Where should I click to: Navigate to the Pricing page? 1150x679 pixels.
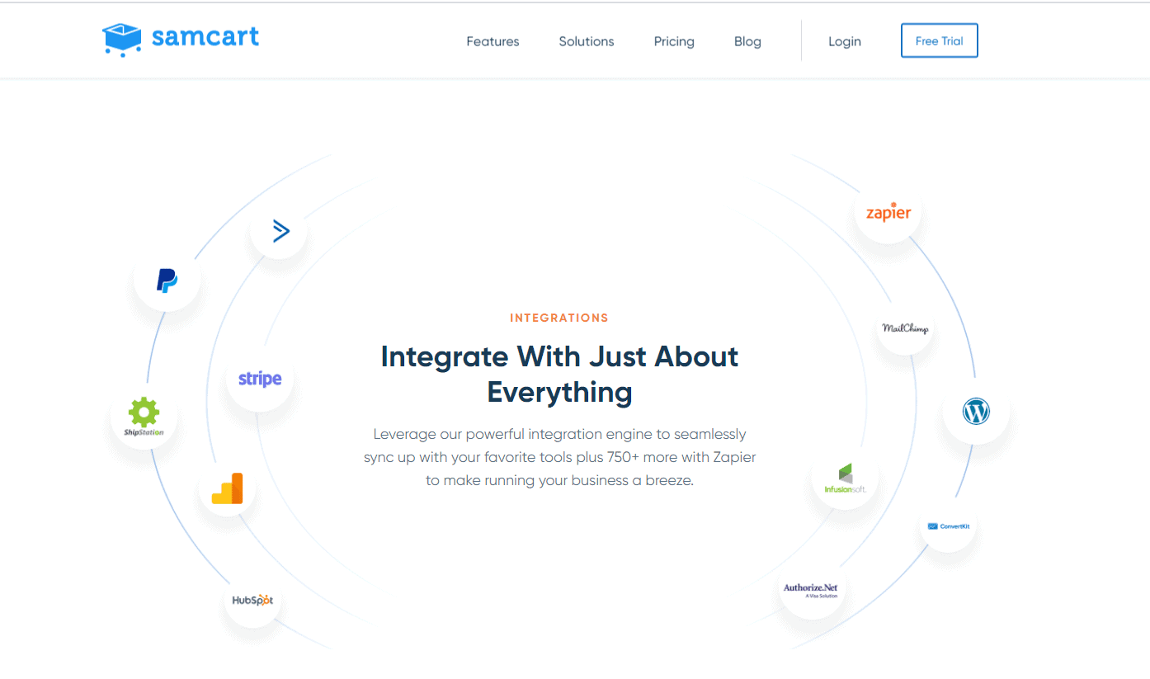(x=674, y=41)
